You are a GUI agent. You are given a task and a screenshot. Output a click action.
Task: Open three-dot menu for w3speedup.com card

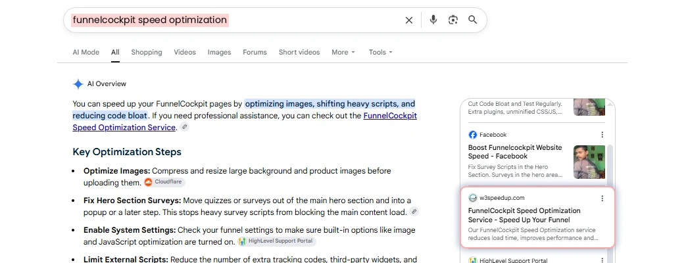tap(602, 199)
